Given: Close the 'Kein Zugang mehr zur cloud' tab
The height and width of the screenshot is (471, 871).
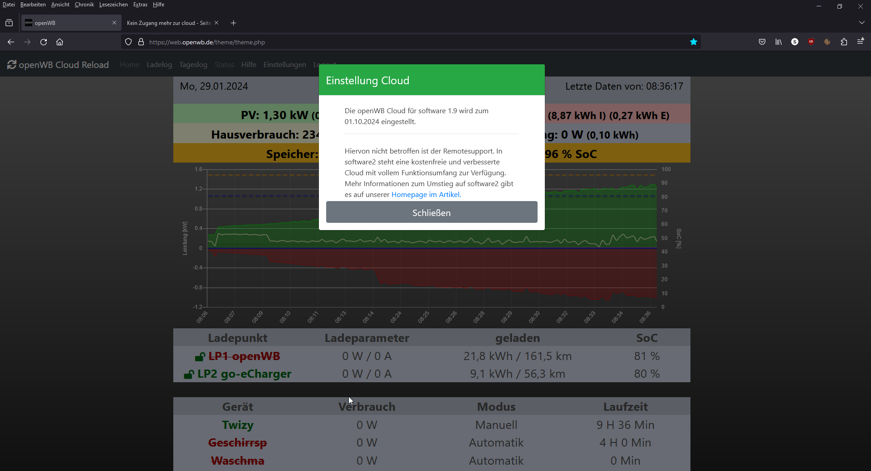Looking at the screenshot, I should click(x=216, y=23).
